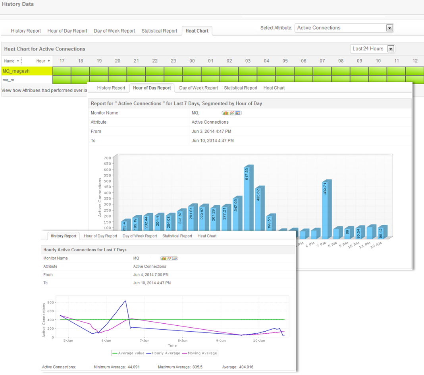The image size is (424, 375).
Task: Switch to Statistical Report tab in top tab bar
Action: [159, 31]
